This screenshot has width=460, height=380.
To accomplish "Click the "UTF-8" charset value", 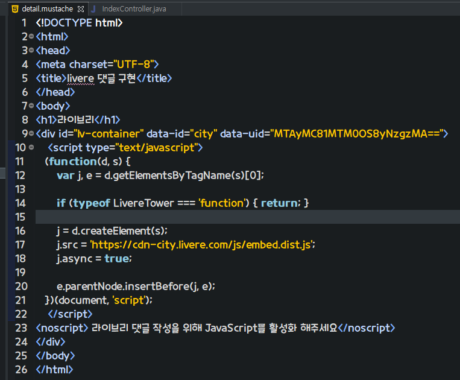I will (133, 65).
